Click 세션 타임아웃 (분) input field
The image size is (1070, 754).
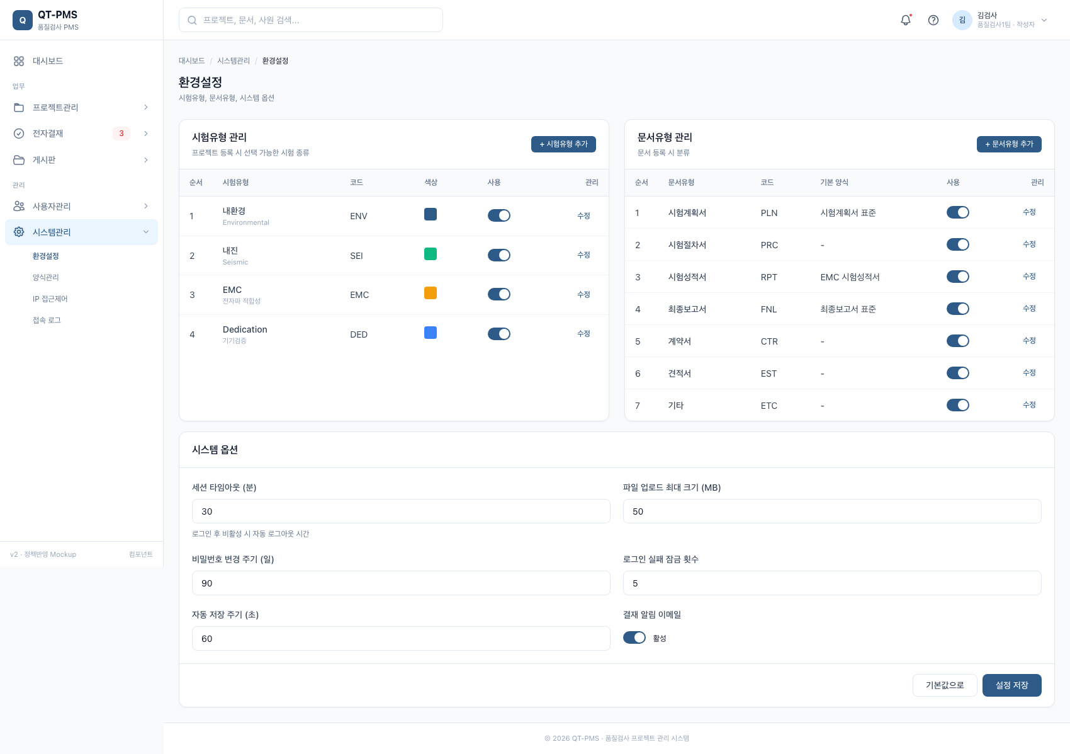401,511
